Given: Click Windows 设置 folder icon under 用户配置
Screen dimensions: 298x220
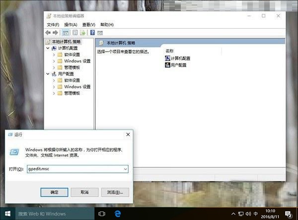Looking at the screenshot, I should point(60,87).
